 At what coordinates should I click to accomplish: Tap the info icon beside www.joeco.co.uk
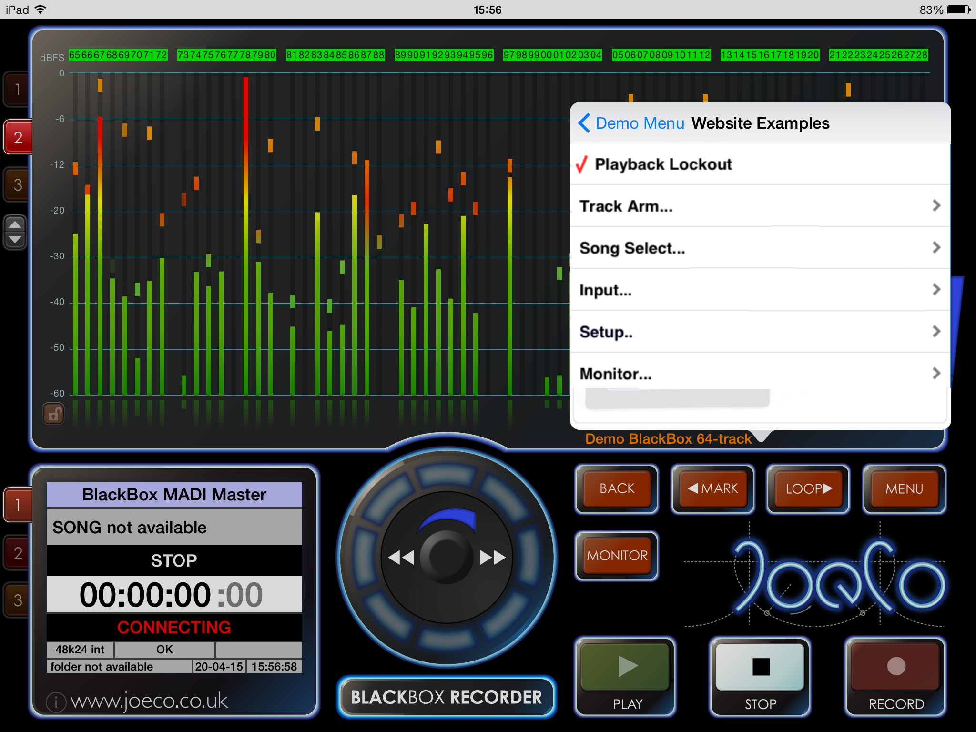click(56, 701)
